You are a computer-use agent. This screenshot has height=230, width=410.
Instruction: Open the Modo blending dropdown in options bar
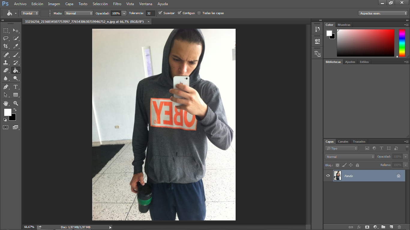click(x=79, y=13)
